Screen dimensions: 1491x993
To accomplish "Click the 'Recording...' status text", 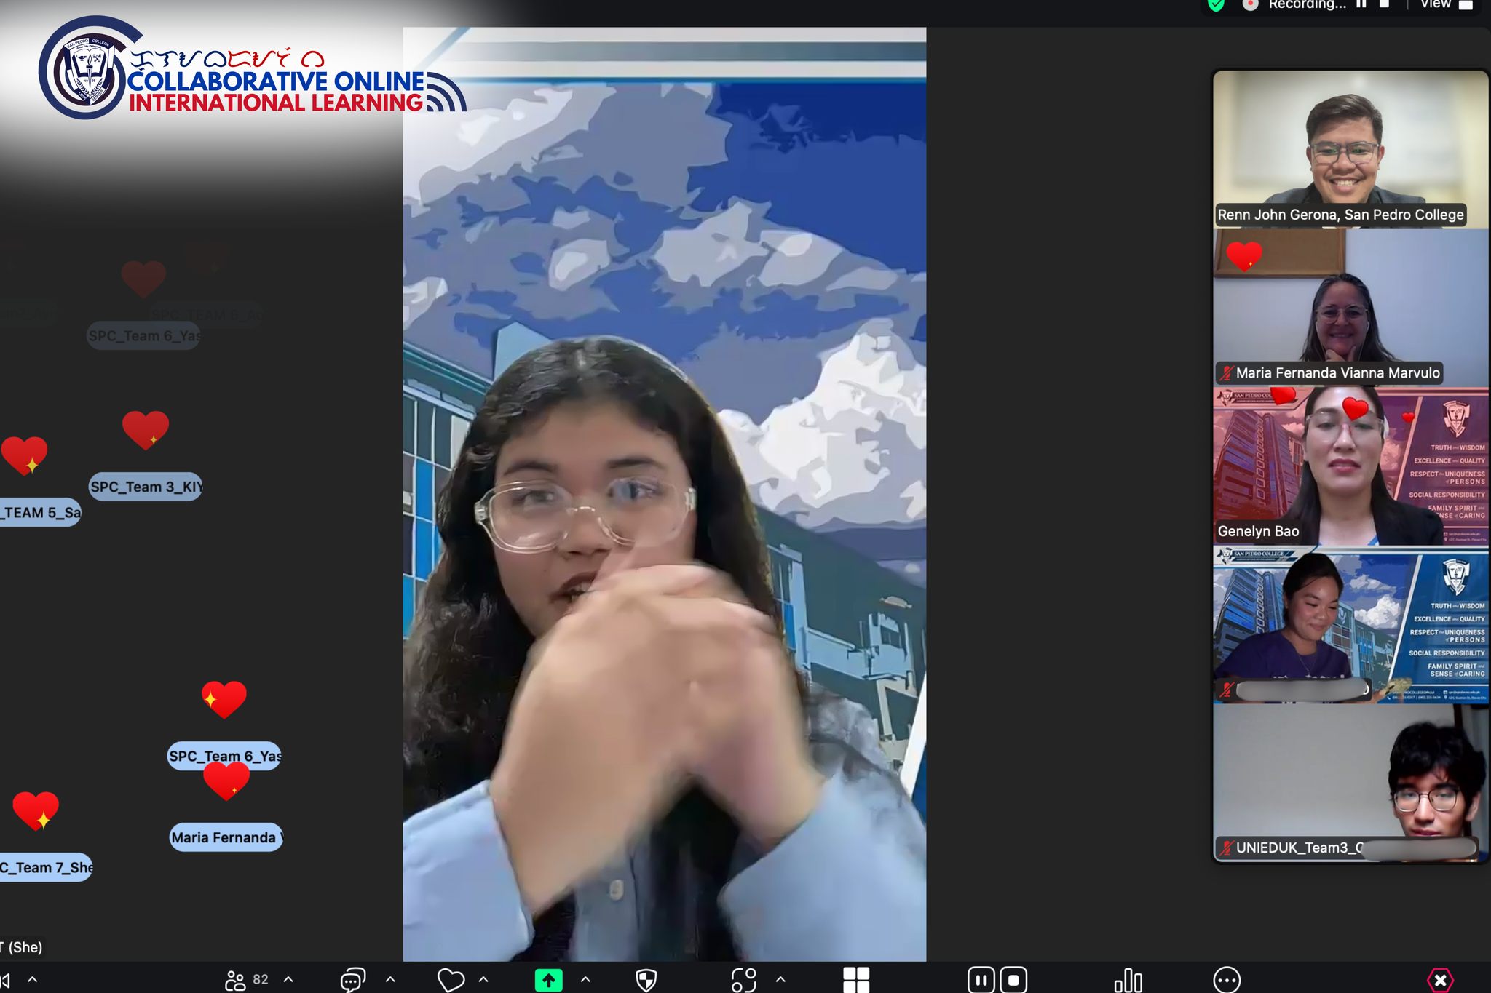I will pos(1307,4).
